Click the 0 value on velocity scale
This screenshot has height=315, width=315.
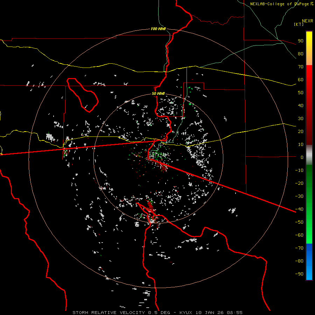point(302,157)
